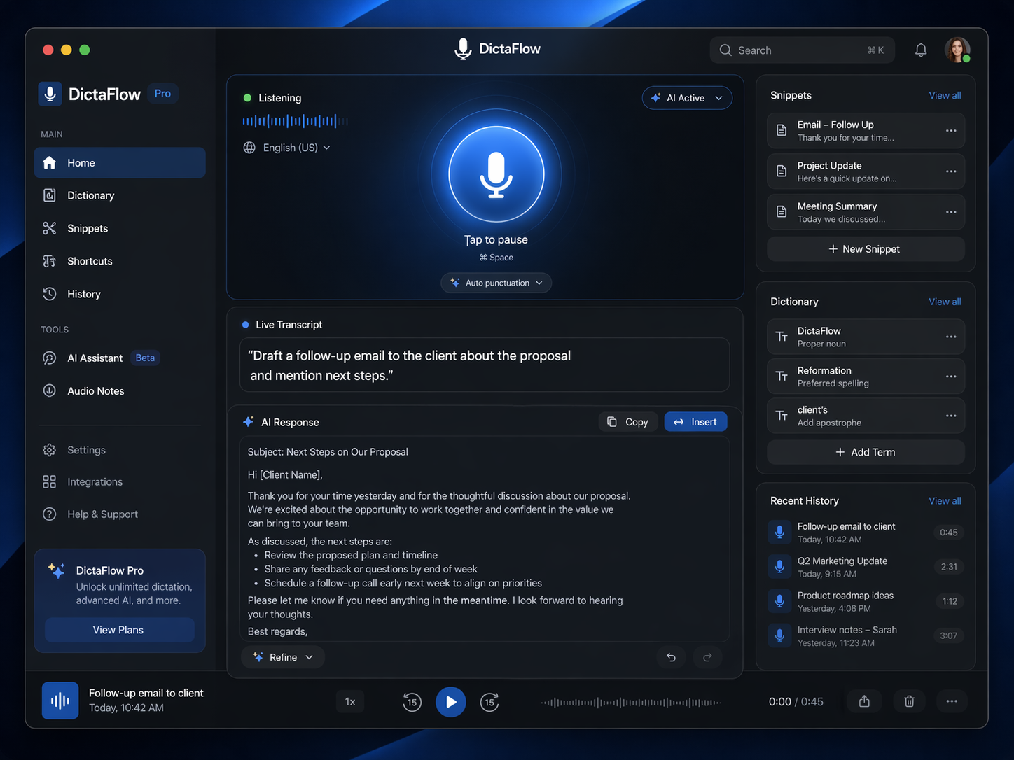The image size is (1014, 760).
Task: Open the Auto punctuation dropdown
Action: point(496,283)
